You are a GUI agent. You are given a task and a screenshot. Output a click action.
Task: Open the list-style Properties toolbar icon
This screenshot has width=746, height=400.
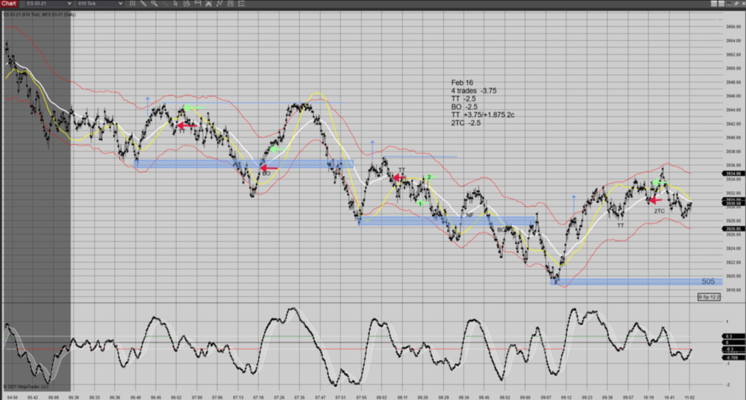[241, 4]
